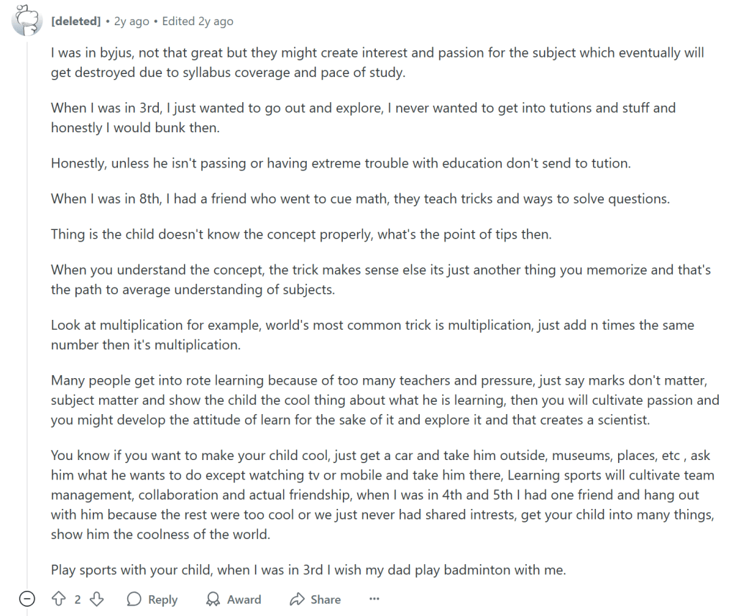The height and width of the screenshot is (616, 736).
Task: Click the paragraph mentioning byjus
Action: 359,63
